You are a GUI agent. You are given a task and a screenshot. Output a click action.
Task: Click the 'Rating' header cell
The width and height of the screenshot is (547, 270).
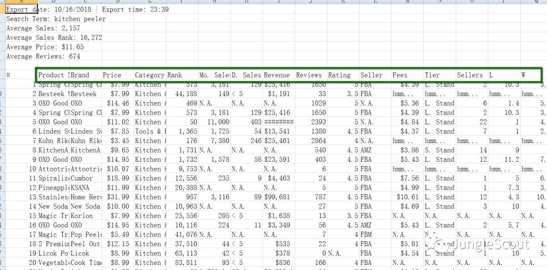(x=343, y=75)
